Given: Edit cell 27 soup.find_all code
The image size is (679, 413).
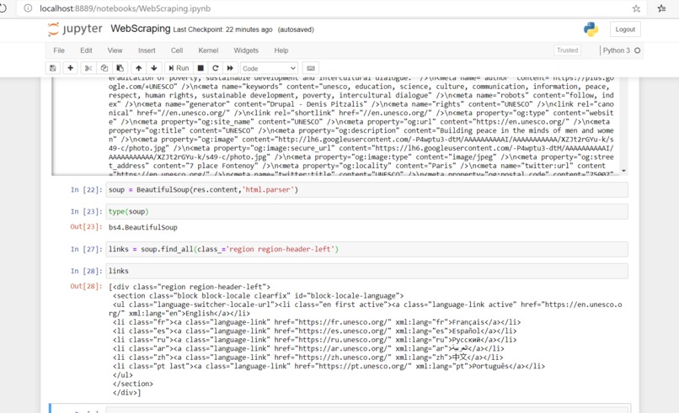Looking at the screenshot, I should (x=366, y=249).
